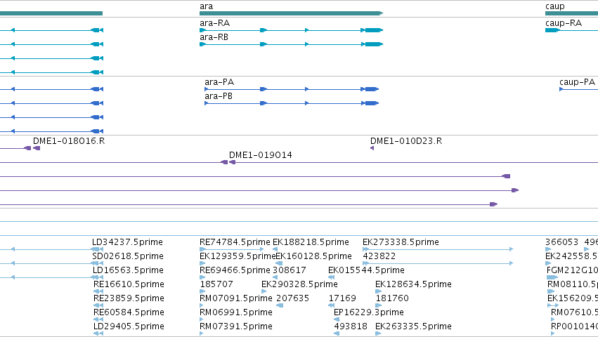Viewport: 598px width, 337px height.
Task: Select the caup-PA label
Action: (577, 82)
